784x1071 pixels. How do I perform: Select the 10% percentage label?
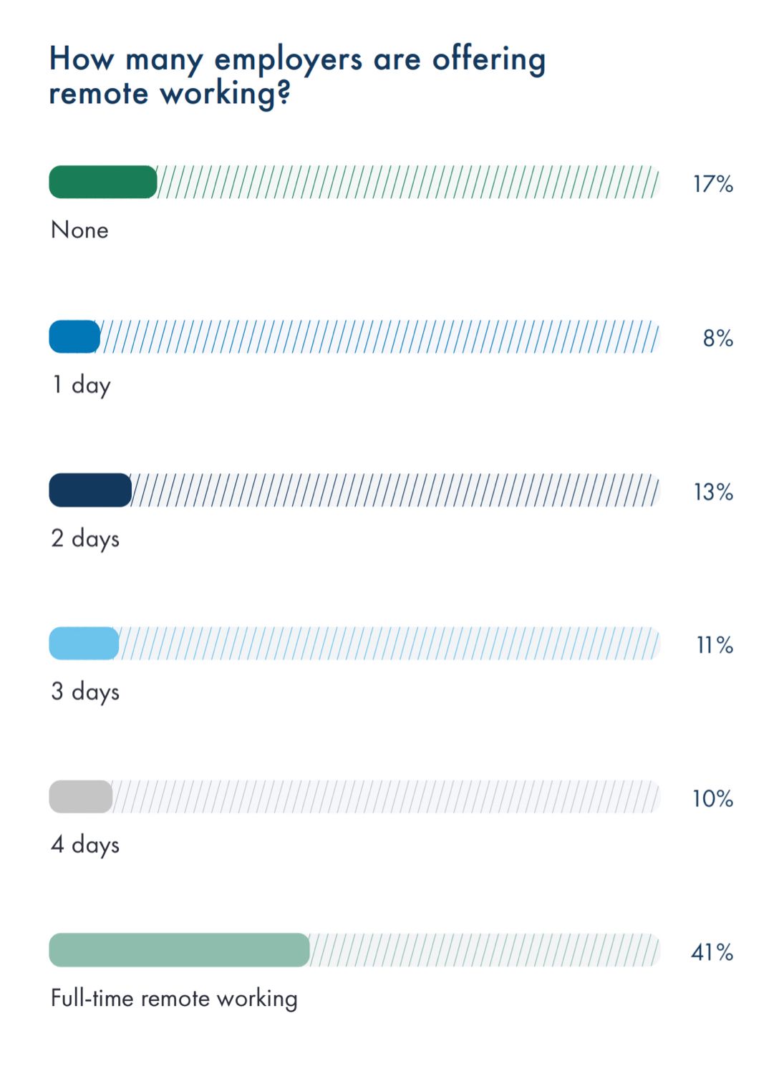[x=713, y=798]
